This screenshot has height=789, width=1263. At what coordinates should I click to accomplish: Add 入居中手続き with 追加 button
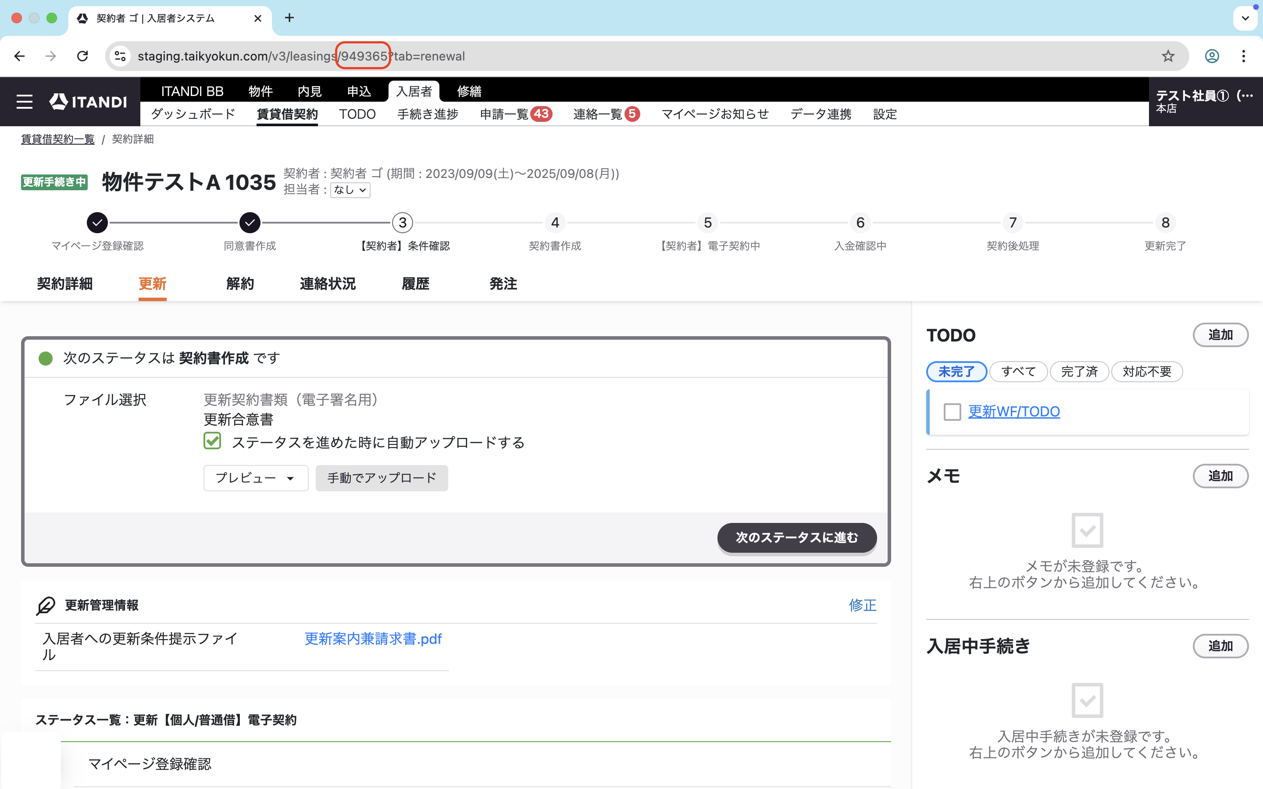click(x=1221, y=646)
